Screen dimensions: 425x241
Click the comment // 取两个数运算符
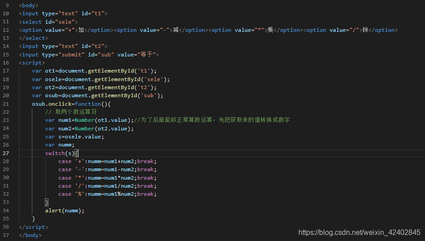point(71,112)
